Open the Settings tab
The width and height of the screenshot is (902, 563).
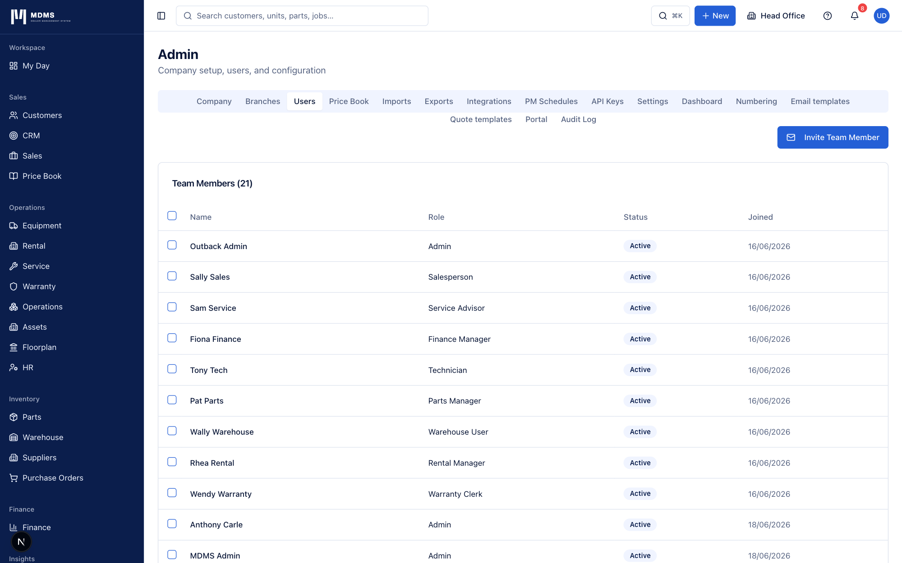(653, 101)
